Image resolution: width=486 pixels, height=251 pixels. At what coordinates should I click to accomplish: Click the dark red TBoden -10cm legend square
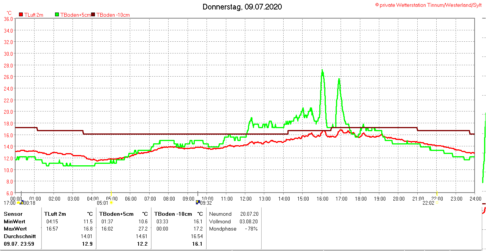coord(93,15)
